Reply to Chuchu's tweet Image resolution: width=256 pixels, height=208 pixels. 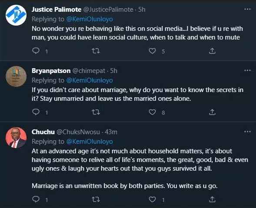tap(36, 199)
